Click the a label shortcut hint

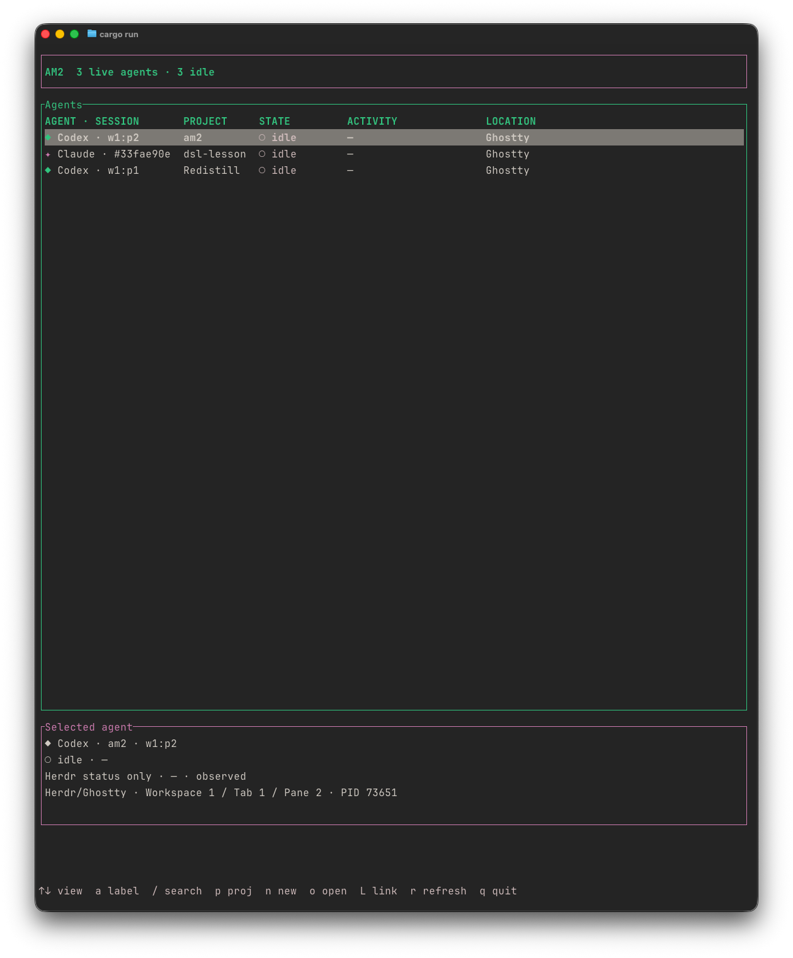(x=117, y=891)
